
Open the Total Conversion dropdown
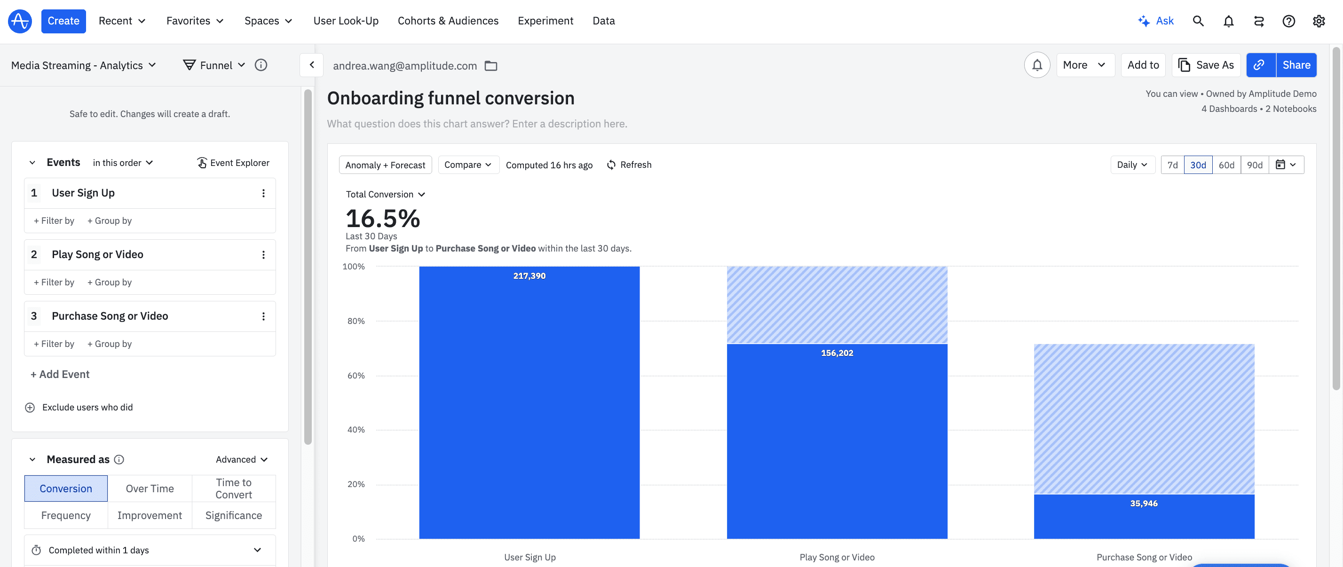coord(385,194)
